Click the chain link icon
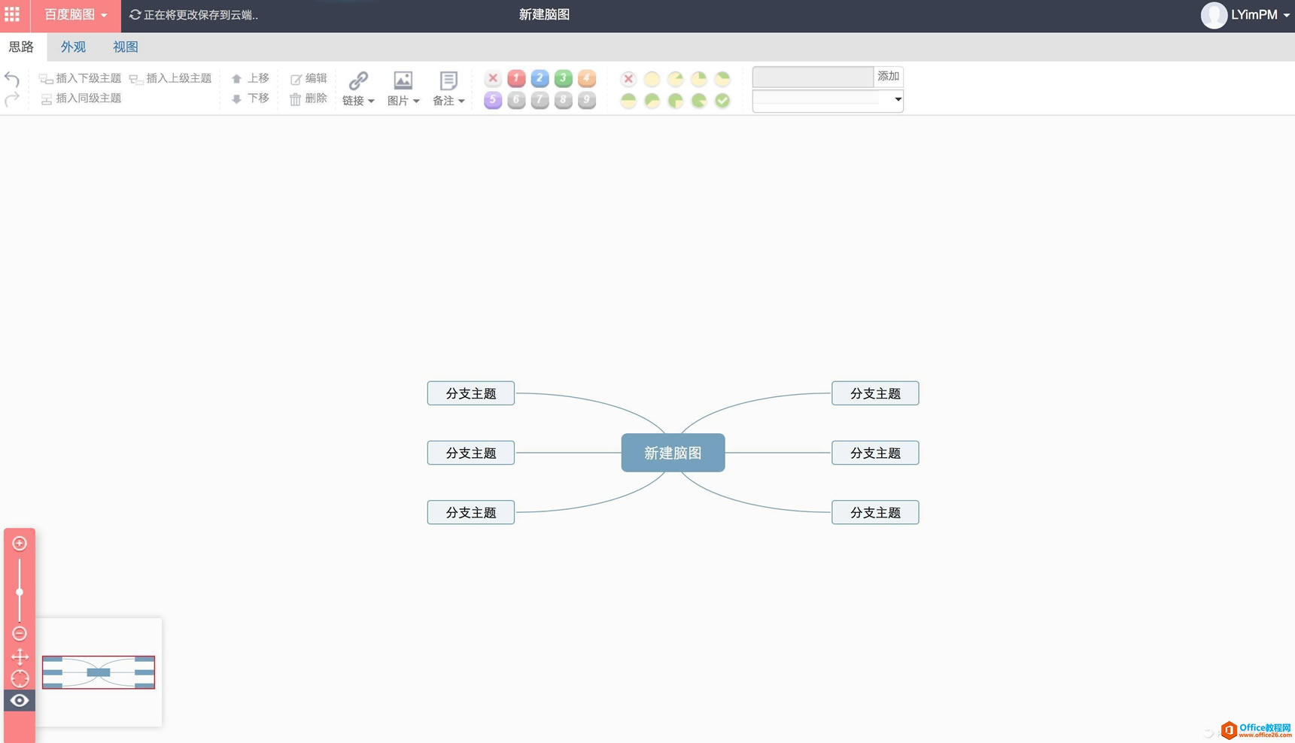The height and width of the screenshot is (743, 1295). tap(358, 80)
